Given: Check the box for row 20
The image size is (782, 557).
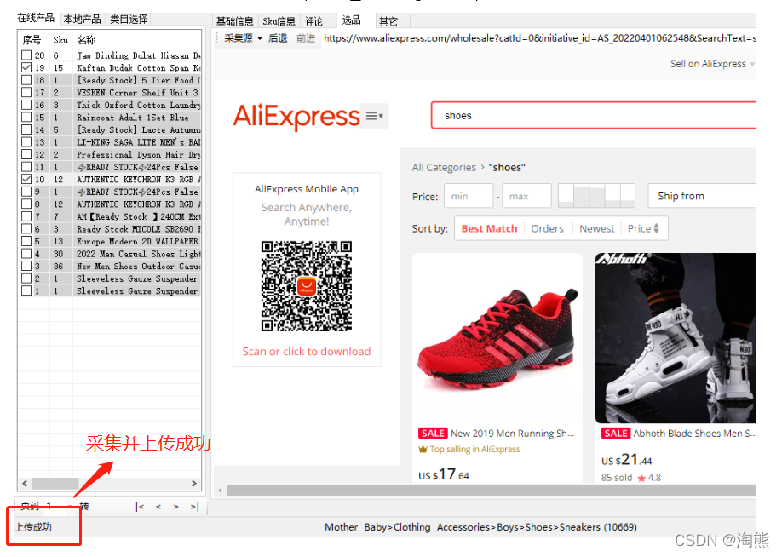Looking at the screenshot, I should [x=26, y=55].
